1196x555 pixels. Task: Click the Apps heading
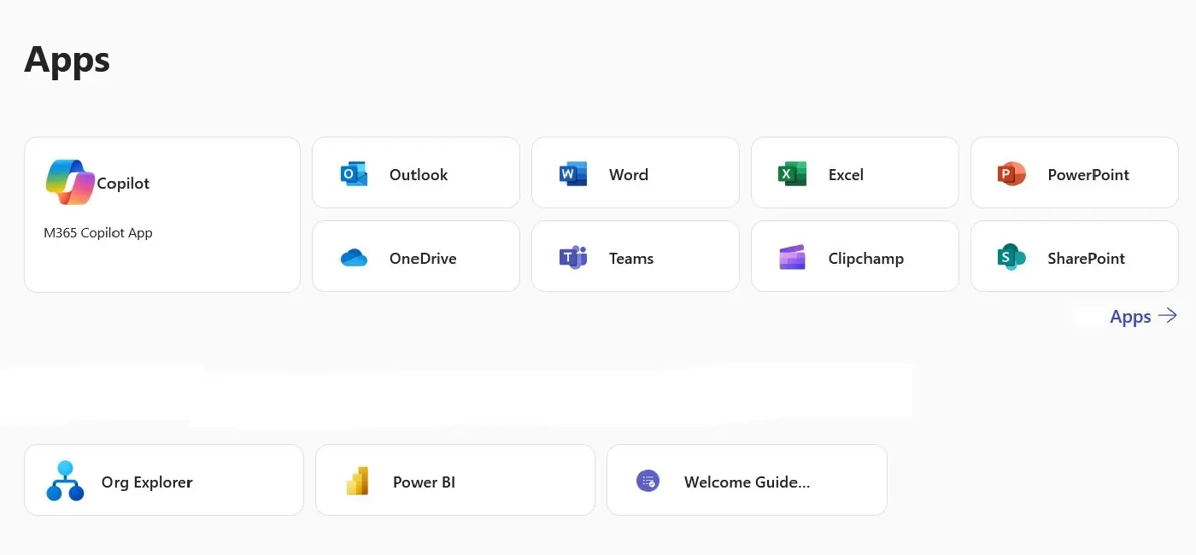tap(67, 58)
